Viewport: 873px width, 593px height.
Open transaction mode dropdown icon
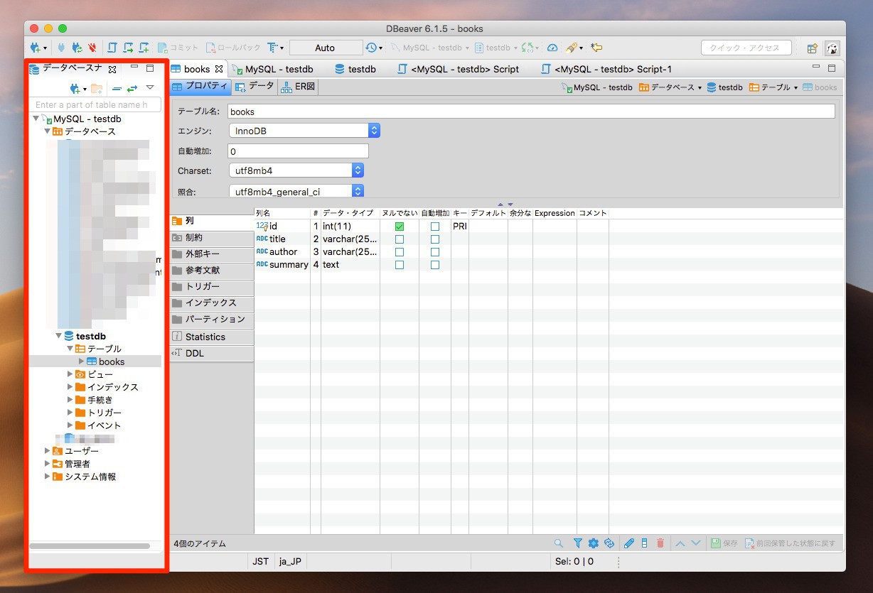point(274,48)
